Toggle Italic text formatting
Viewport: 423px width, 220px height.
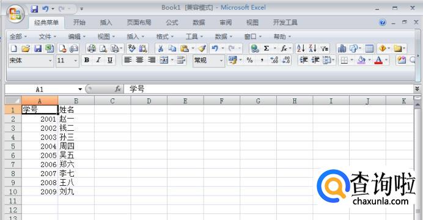(x=98, y=60)
